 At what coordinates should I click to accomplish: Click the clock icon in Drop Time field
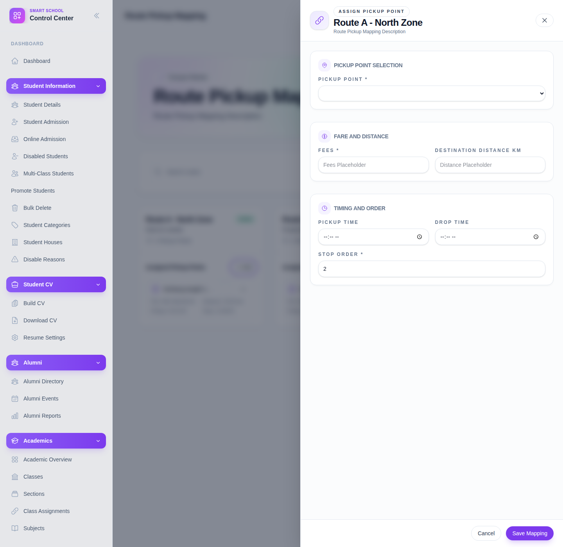[536, 237]
